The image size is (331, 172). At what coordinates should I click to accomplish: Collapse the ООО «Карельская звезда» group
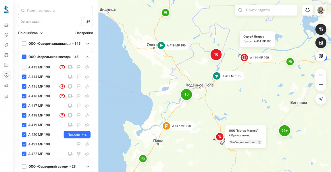coord(87,57)
